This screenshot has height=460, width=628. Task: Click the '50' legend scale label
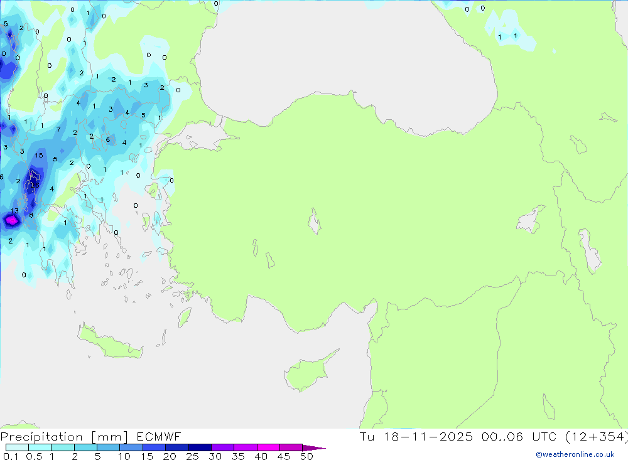pyautogui.click(x=306, y=456)
